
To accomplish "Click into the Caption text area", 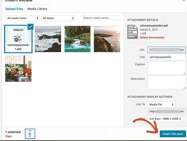I will pos(167,68).
